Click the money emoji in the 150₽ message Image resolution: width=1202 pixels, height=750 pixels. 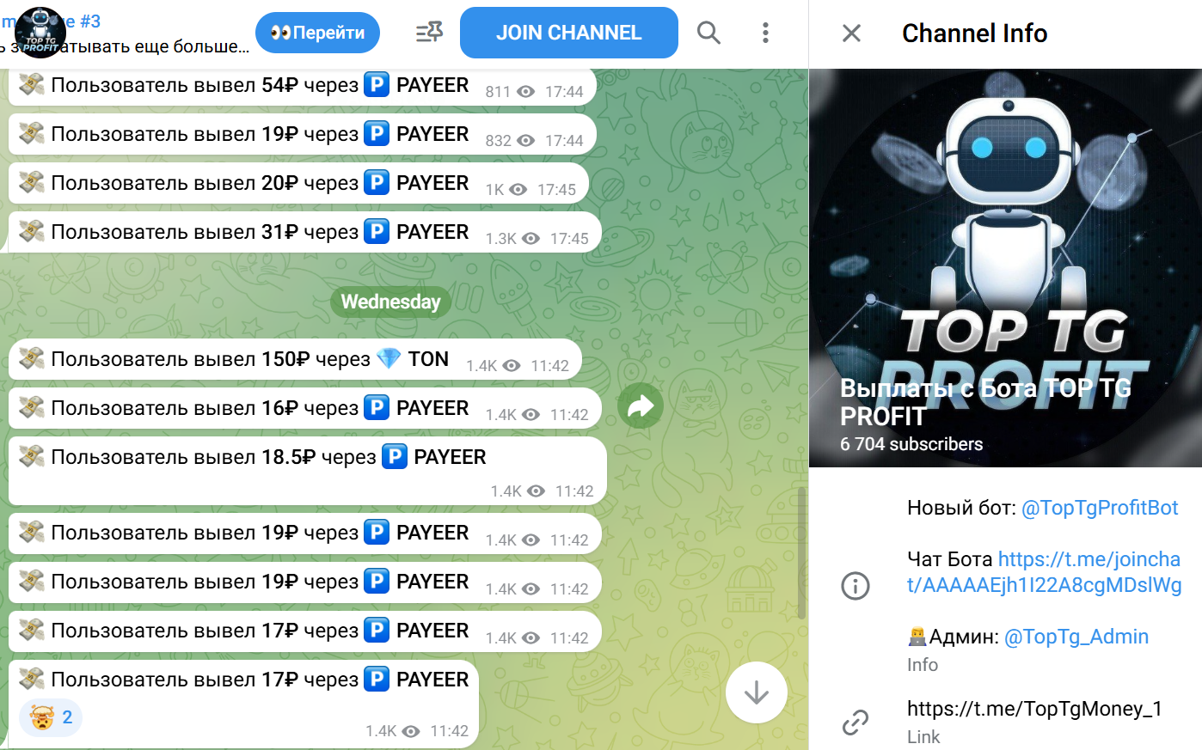click(32, 359)
